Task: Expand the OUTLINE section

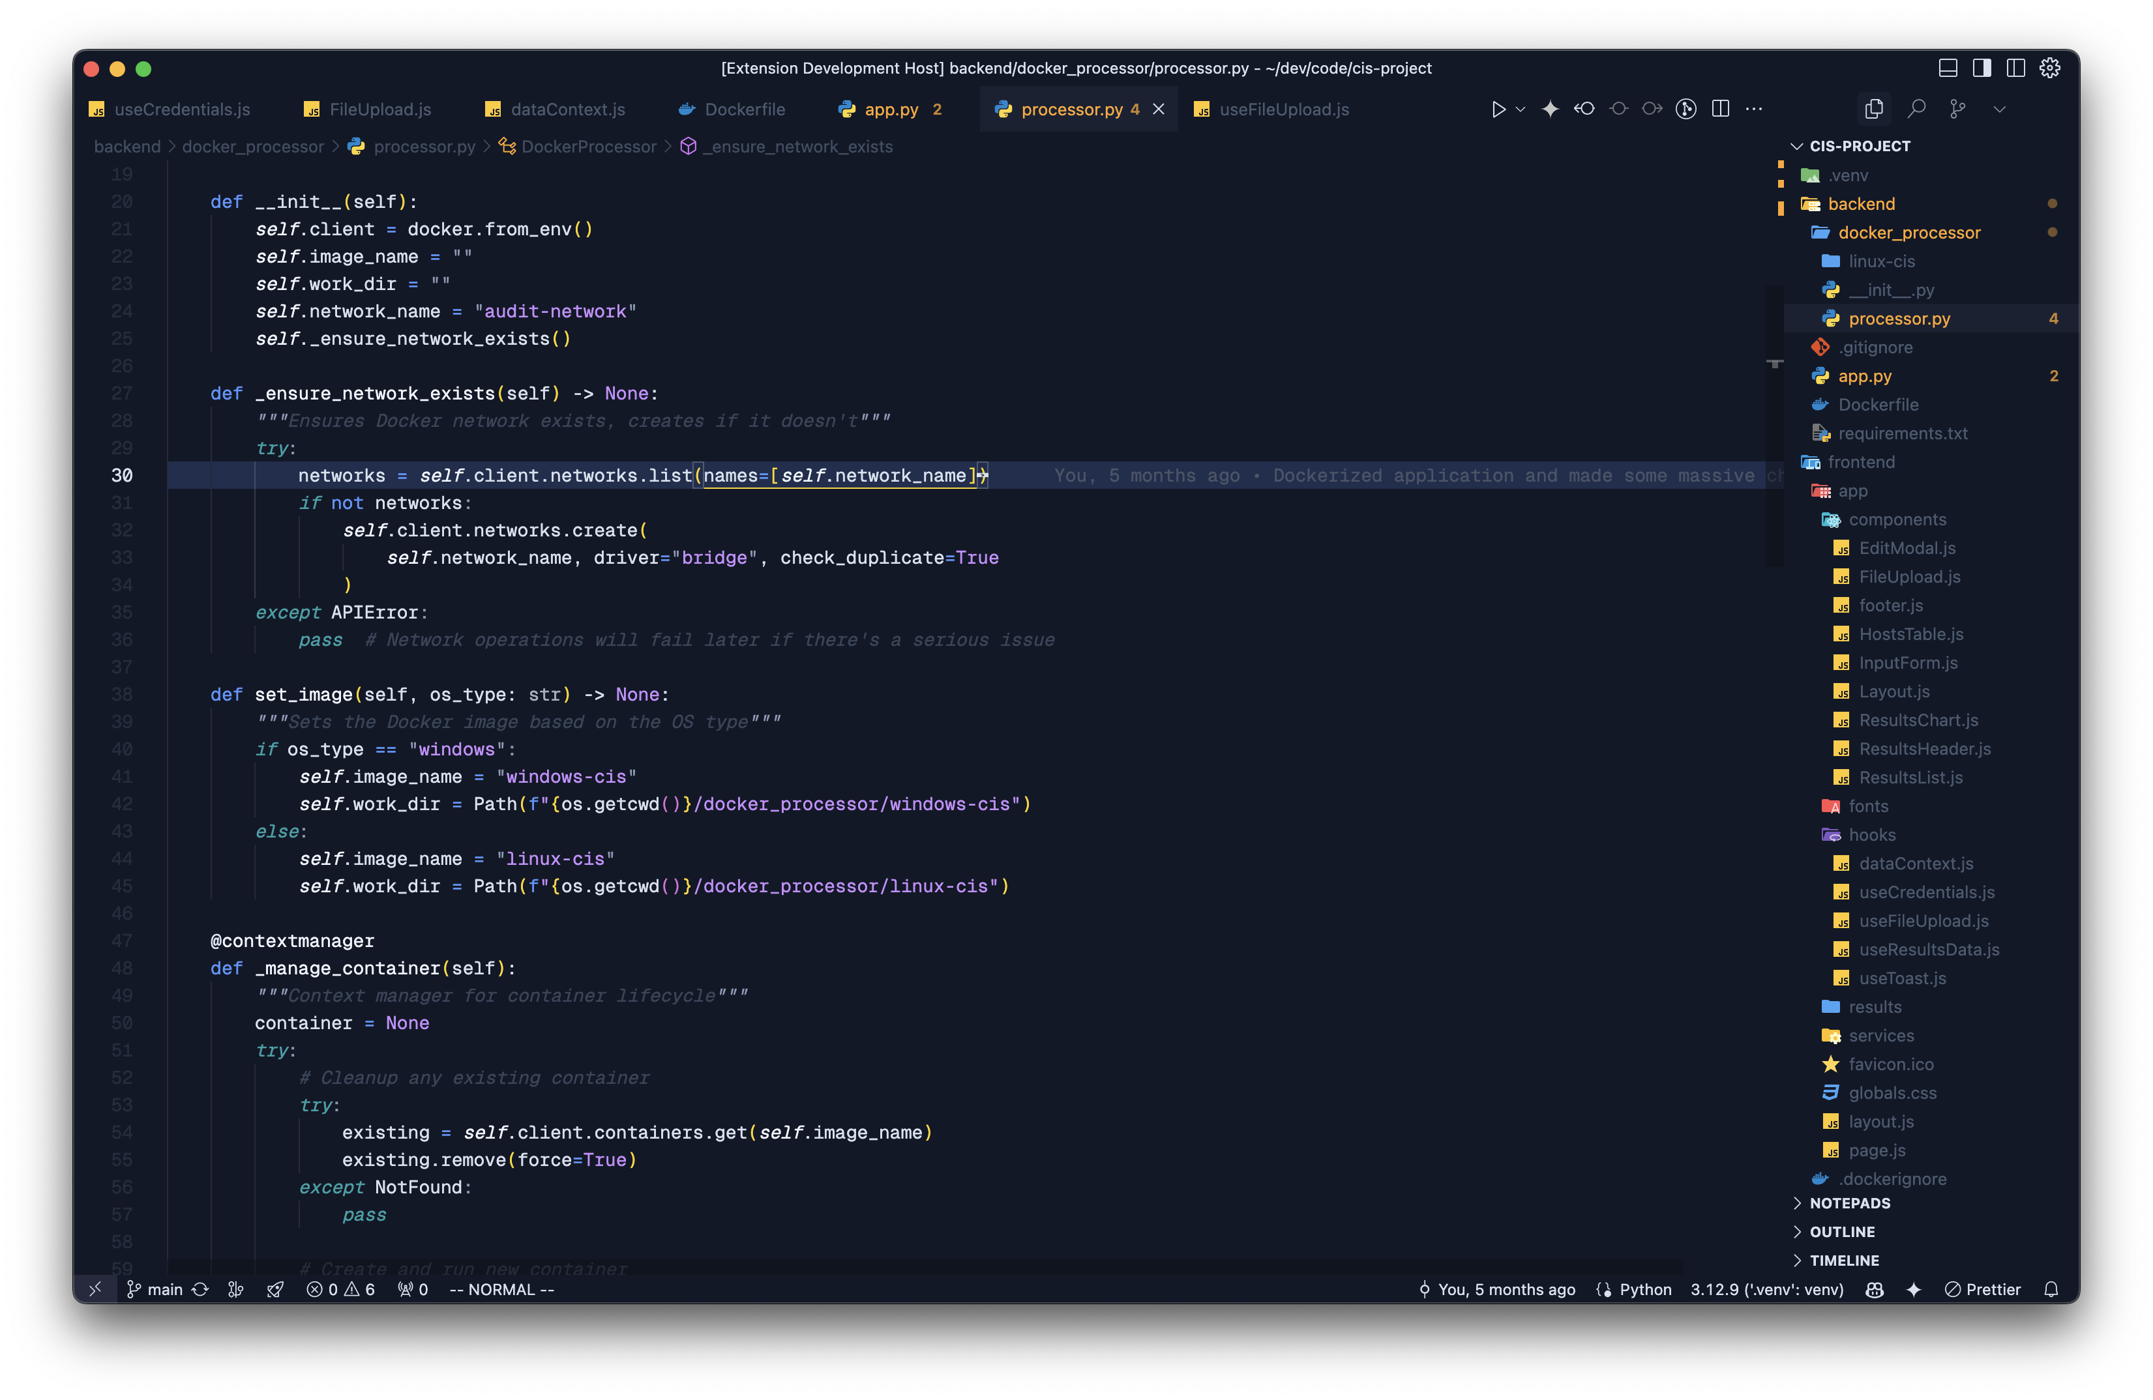Action: point(1842,1232)
